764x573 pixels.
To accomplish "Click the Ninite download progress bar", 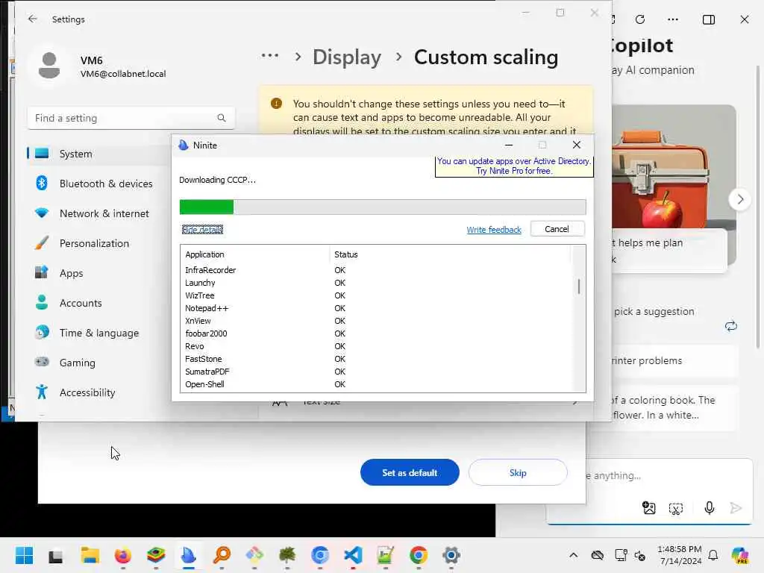I will coord(383,207).
